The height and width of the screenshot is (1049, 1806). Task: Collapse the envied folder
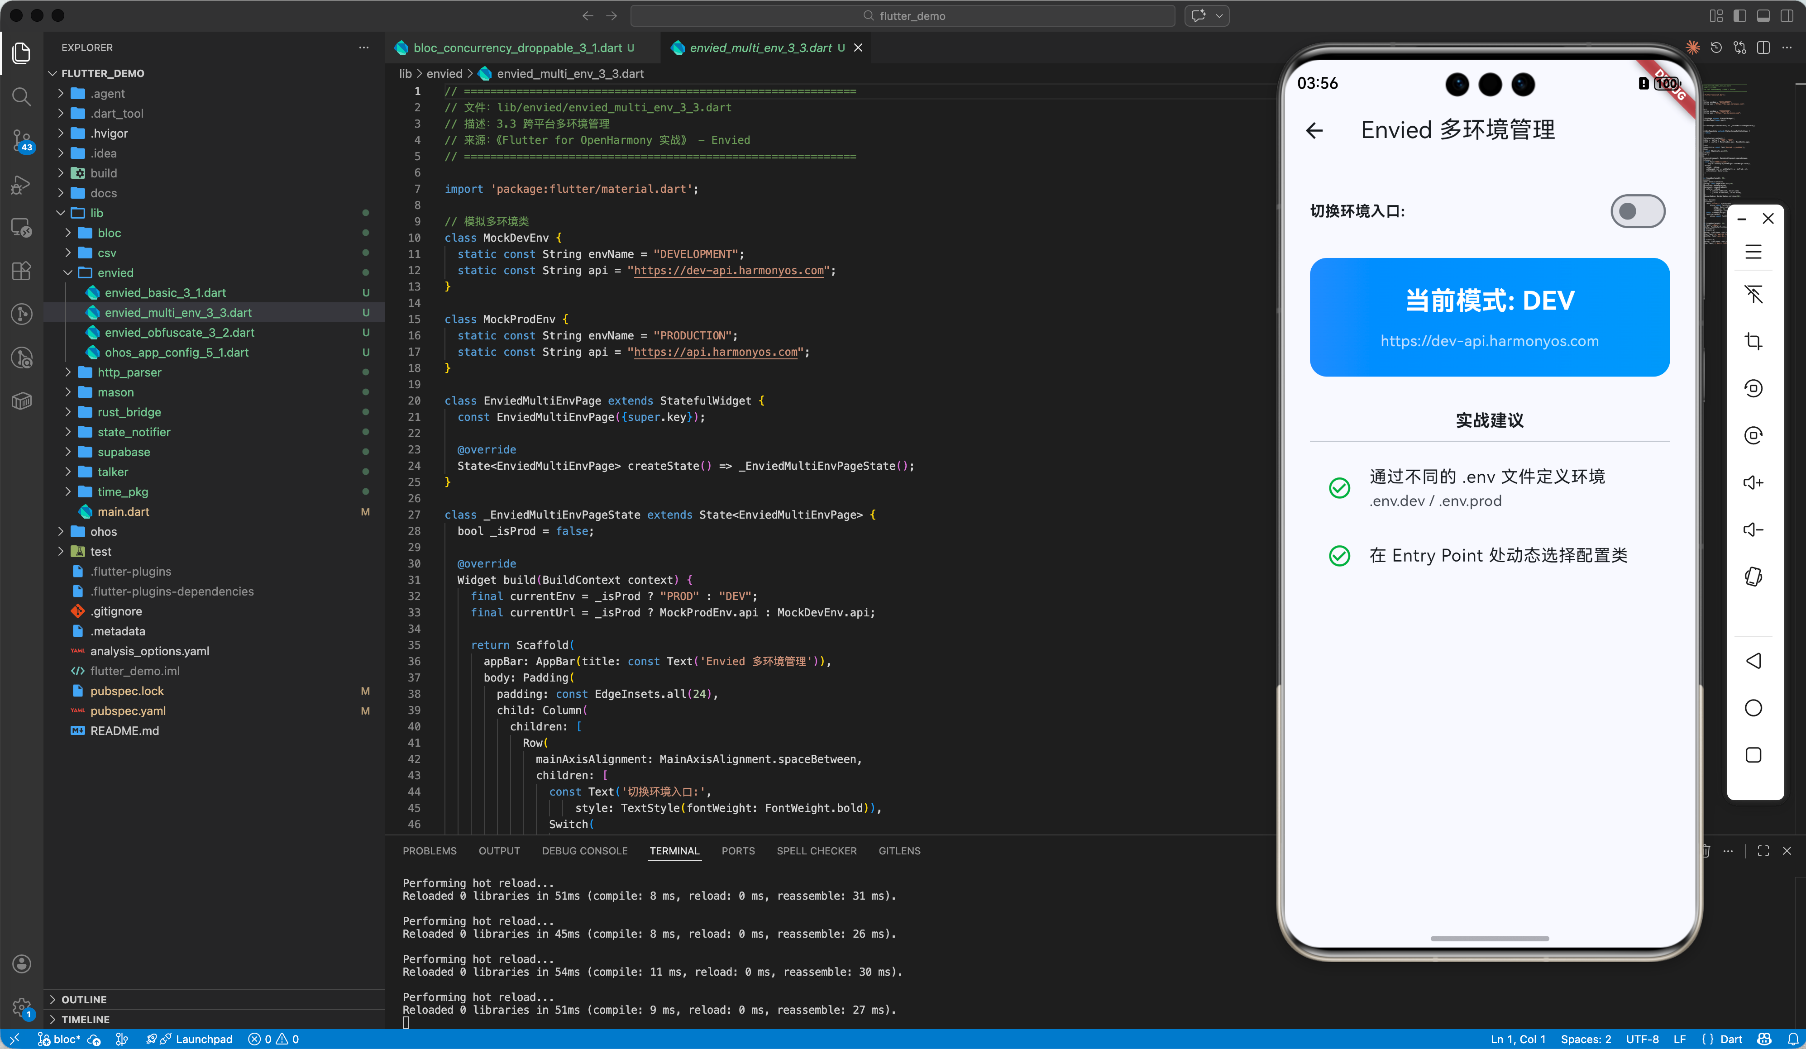115,272
